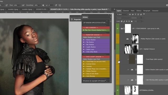Switch to the Channels tab

pos(126,11)
